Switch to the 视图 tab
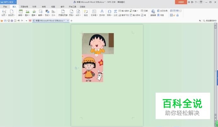This screenshot has width=218, height=127. click(53, 7)
